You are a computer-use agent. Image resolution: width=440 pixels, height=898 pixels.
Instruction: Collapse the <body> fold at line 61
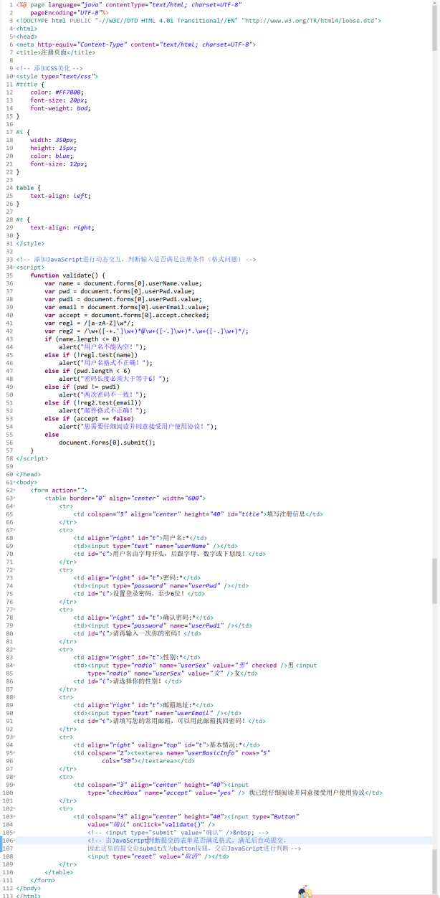pyautogui.click(x=14, y=482)
